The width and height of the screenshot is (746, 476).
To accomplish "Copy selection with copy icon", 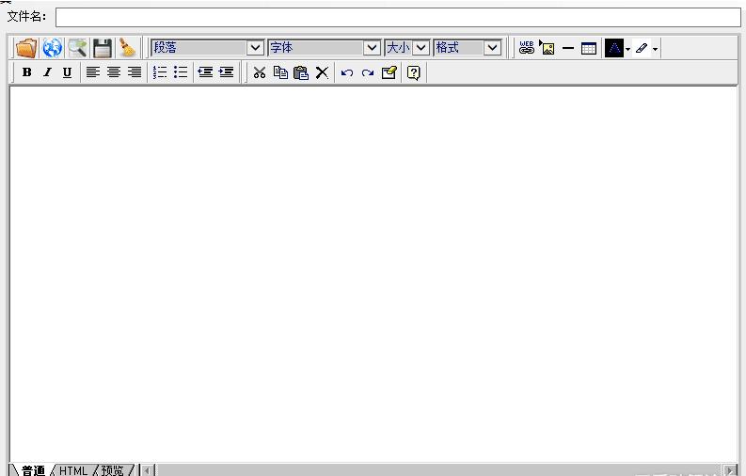I will tap(280, 72).
